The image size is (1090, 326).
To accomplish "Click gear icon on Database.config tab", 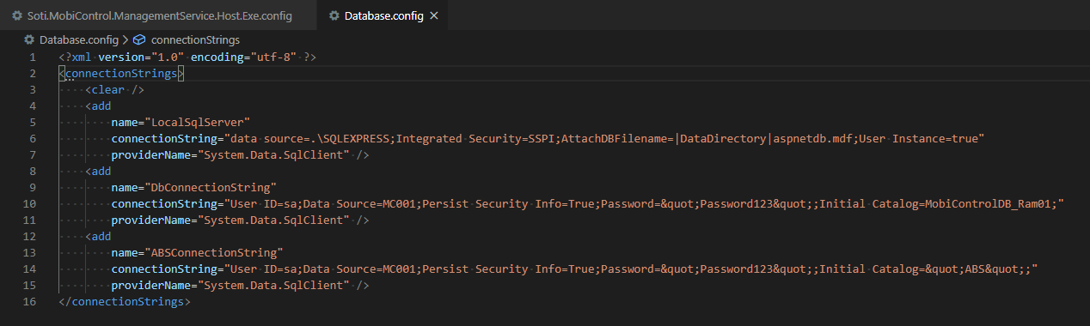I will pos(334,16).
